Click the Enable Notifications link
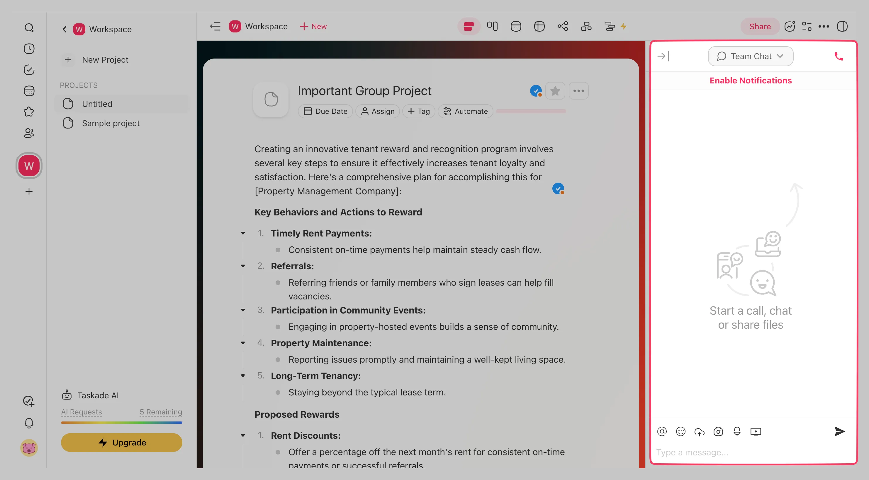 pos(750,80)
